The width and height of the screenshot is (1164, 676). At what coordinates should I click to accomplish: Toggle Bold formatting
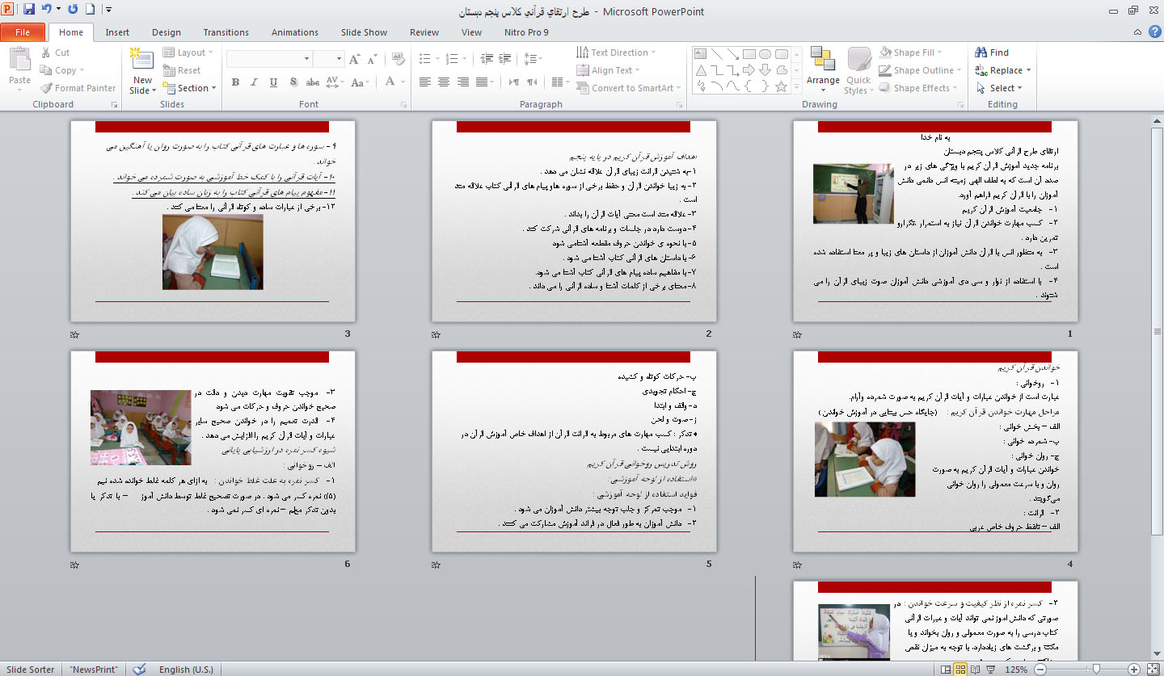tap(235, 82)
